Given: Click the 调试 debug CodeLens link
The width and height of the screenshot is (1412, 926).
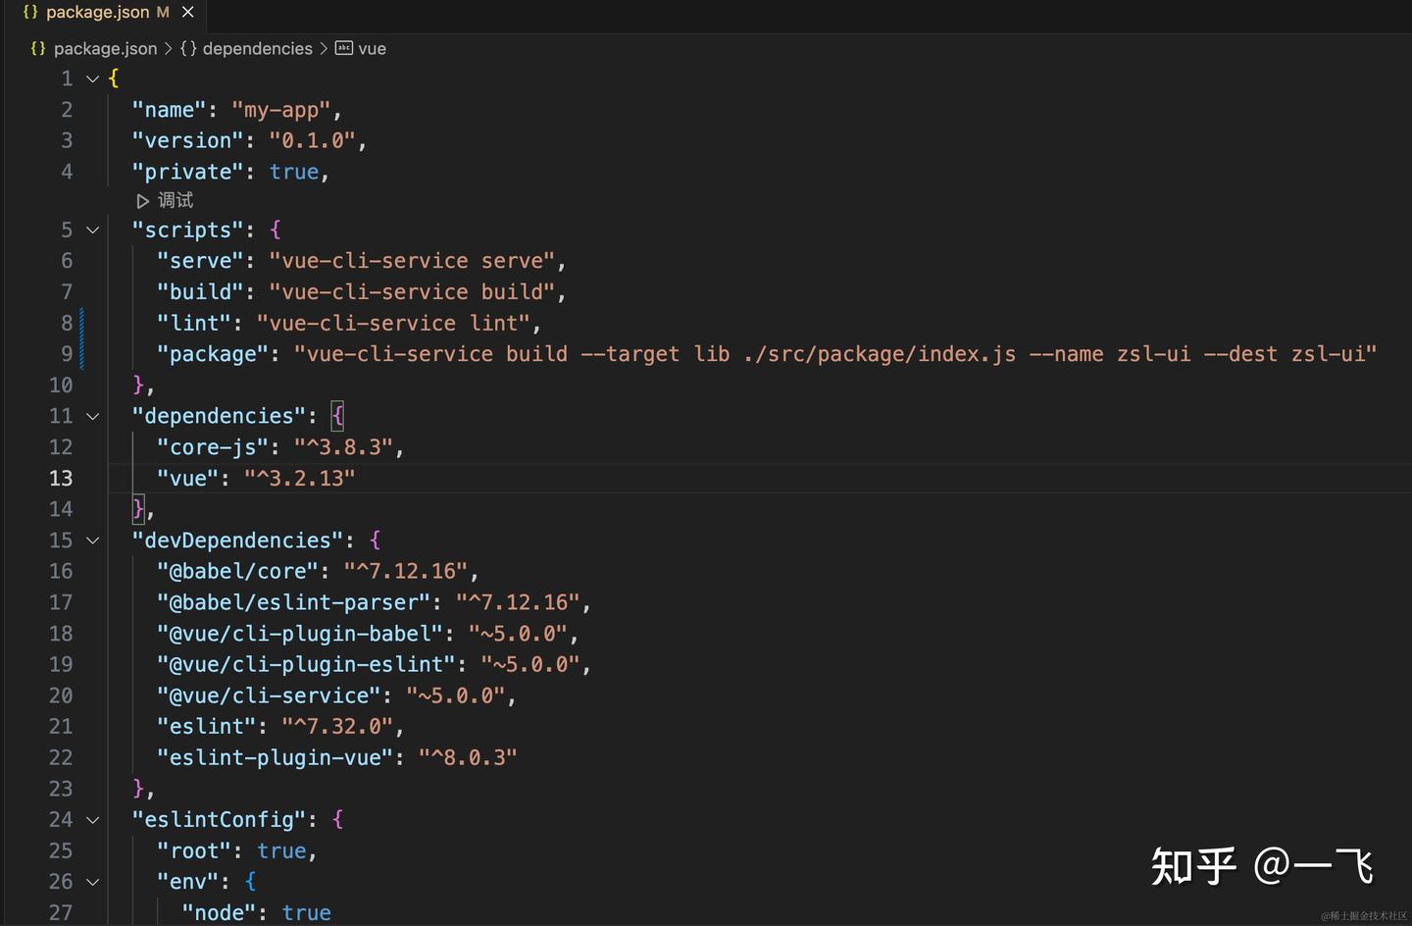Looking at the screenshot, I should pyautogui.click(x=176, y=201).
